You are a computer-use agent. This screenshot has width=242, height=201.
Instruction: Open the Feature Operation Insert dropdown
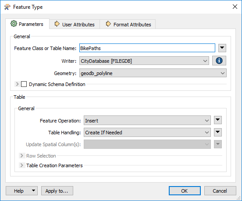click(x=147, y=120)
